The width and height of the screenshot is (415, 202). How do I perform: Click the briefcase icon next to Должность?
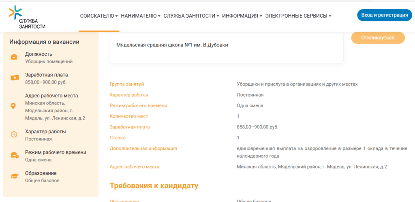tap(14, 57)
